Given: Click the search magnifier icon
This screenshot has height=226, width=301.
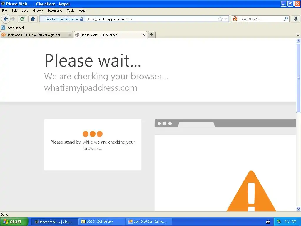Looking at the screenshot, I should click(x=286, y=19).
